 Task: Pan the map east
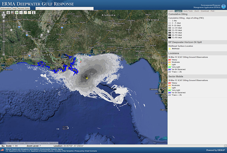[x=5, y=15]
